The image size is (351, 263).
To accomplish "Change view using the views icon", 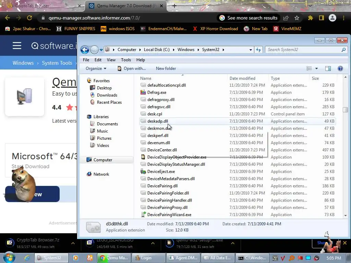I will 309,68.
